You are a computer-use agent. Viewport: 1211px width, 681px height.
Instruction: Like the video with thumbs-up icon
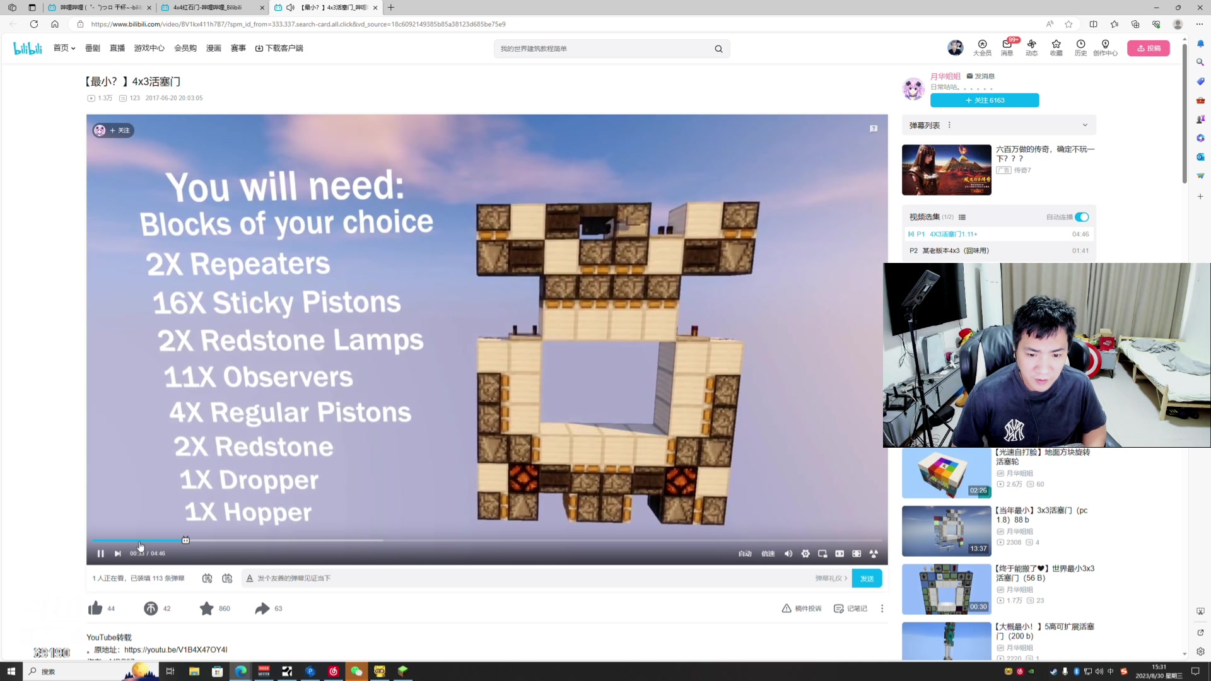[x=95, y=608]
